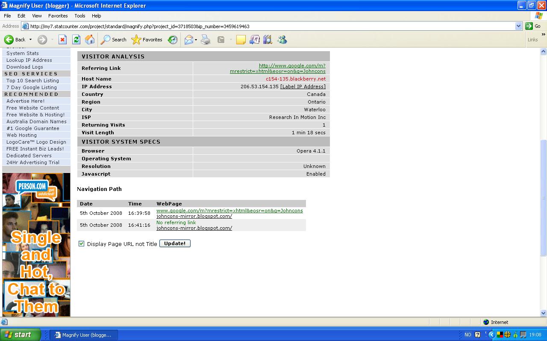Image resolution: width=547 pixels, height=341 pixels.
Task: Click the vertical scrollbar down arrow
Action: point(544,313)
